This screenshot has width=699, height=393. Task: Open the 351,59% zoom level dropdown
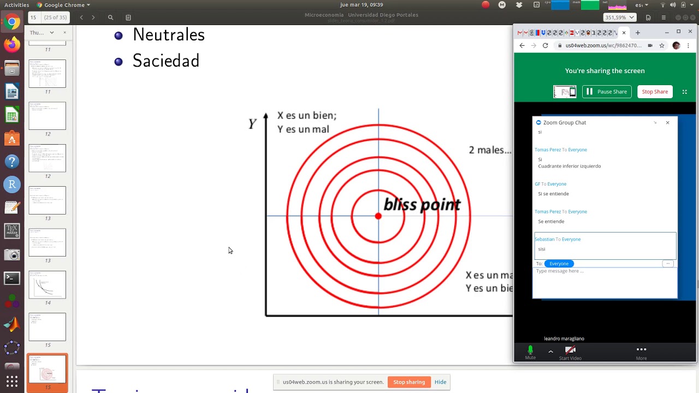coord(620,17)
